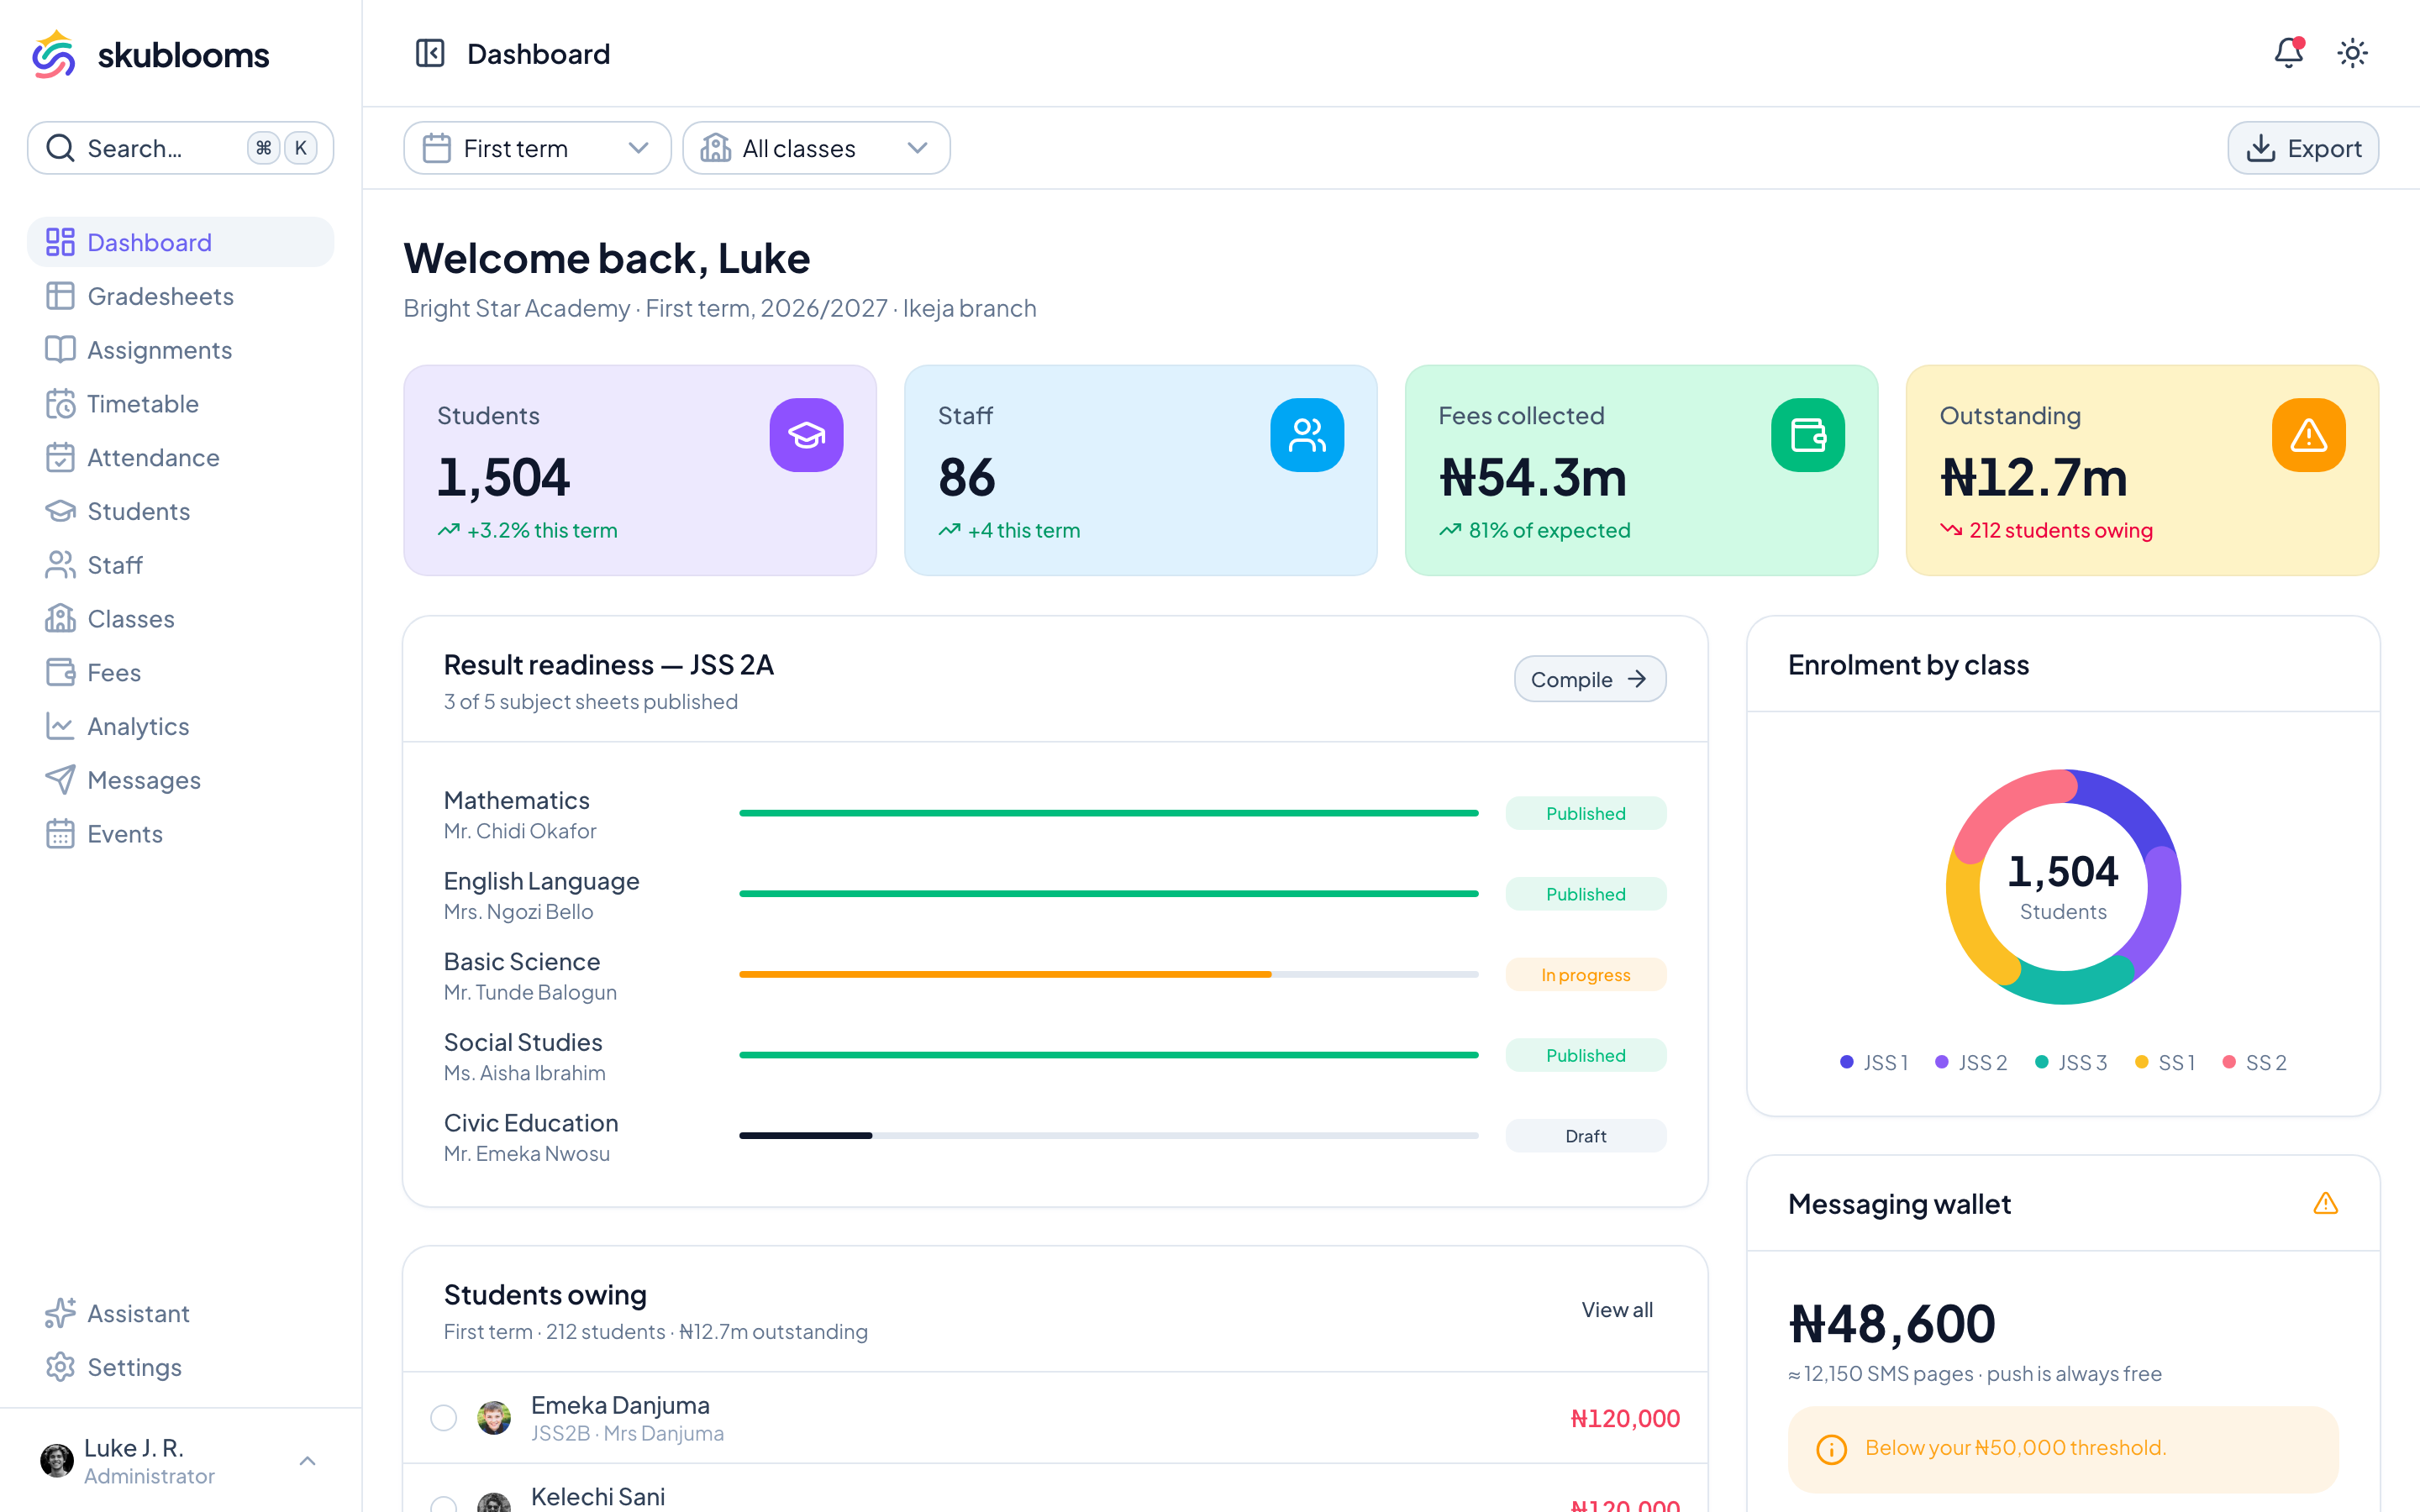Open notifications bell icon
Image resolution: width=2420 pixels, height=1512 pixels.
pos(2288,52)
